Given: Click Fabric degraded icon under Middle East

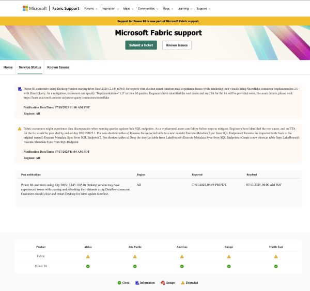Looking at the screenshot, I should pyautogui.click(x=276, y=256).
